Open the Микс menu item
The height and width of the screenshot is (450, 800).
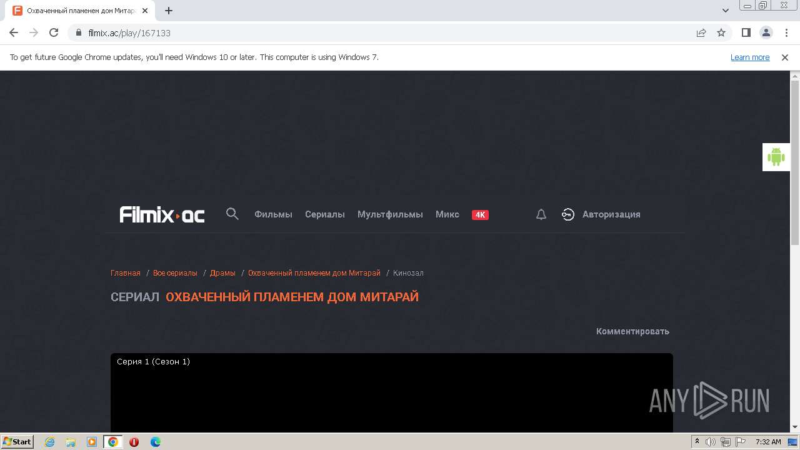[447, 214]
